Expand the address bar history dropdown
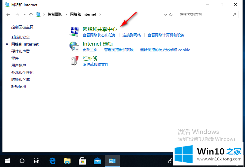The height and width of the screenshot is (167, 245). (165, 14)
